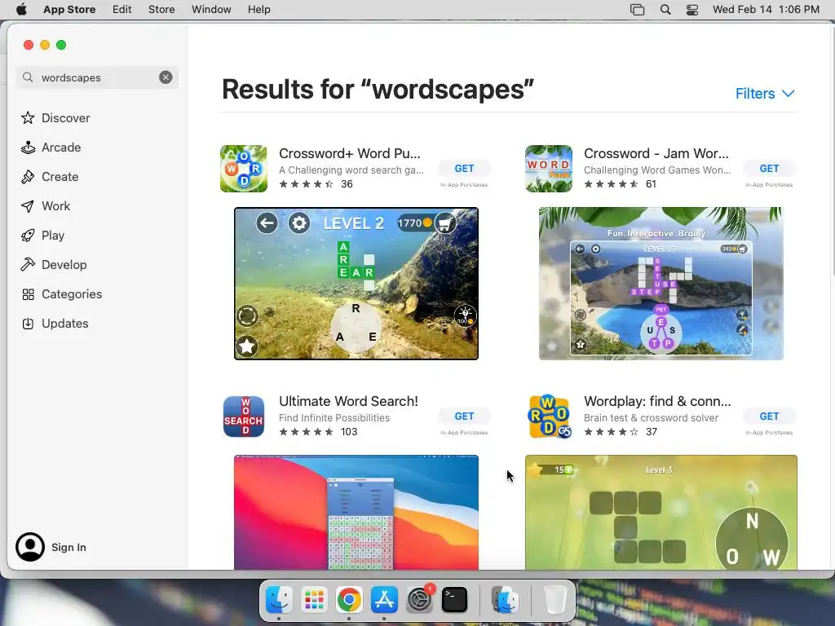The height and width of the screenshot is (626, 835).
Task: Launch Google Chrome from the Dock
Action: 349,599
